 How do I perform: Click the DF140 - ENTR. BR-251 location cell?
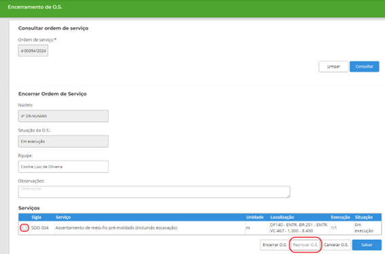[x=299, y=228]
